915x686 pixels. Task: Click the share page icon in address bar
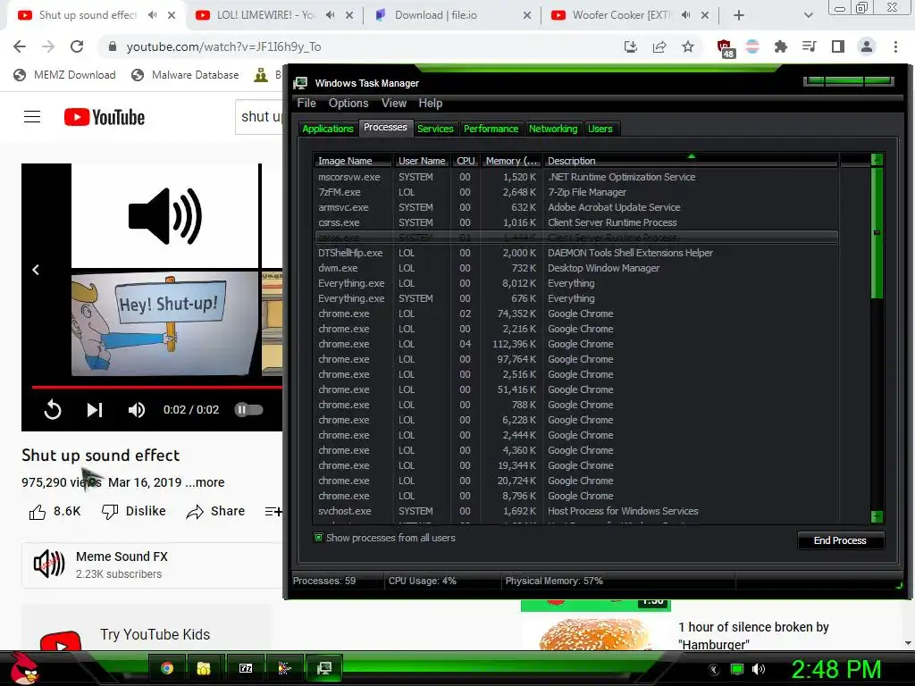point(659,46)
